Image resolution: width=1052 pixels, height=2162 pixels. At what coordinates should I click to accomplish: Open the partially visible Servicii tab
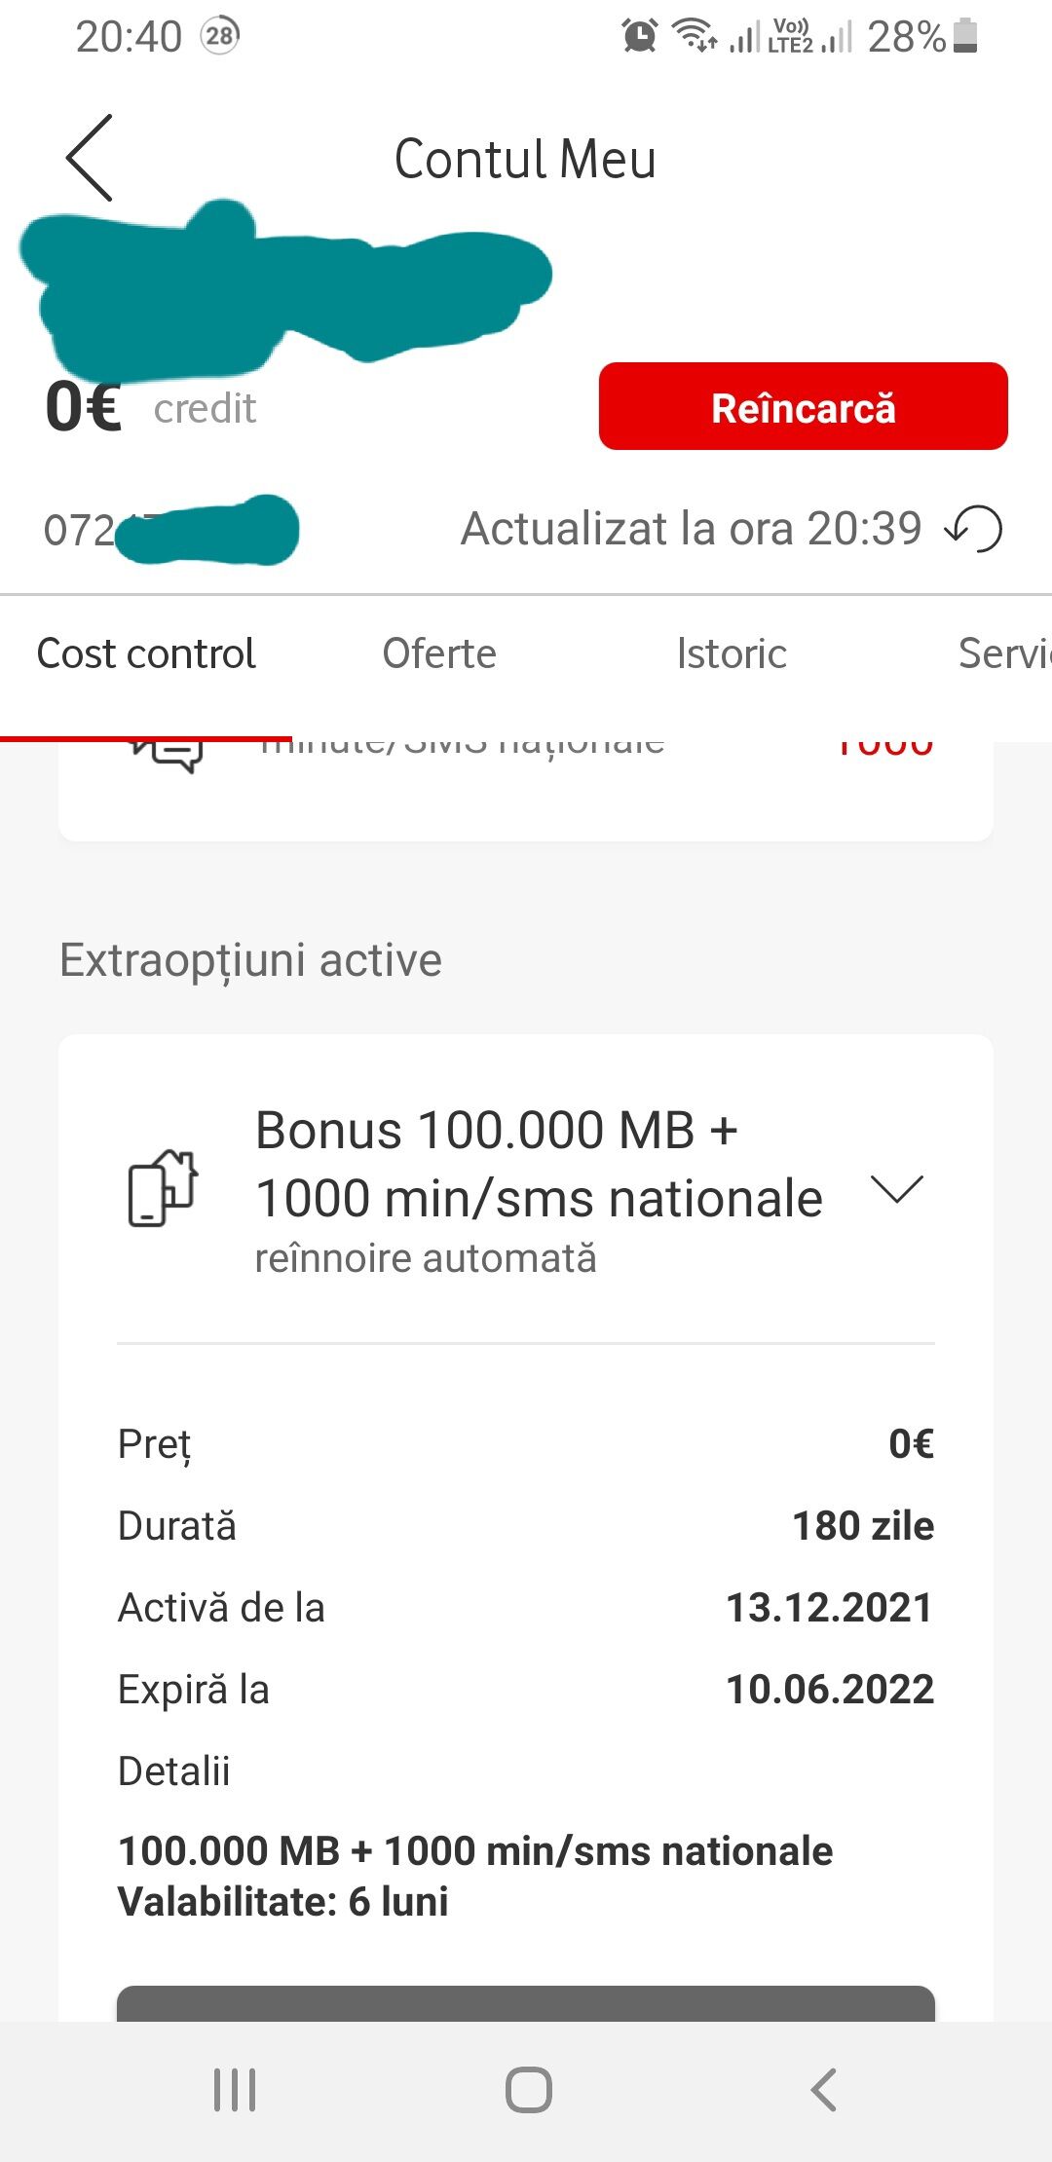tap(1003, 653)
